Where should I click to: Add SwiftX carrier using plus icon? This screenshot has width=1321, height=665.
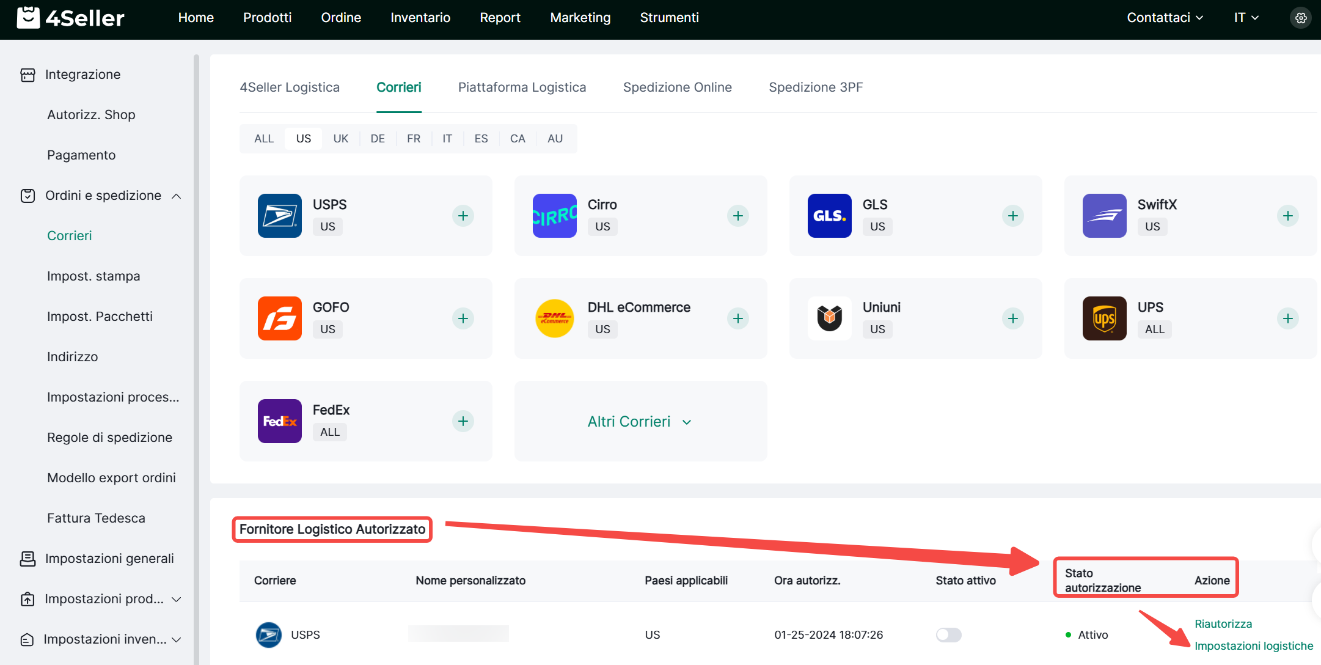1288,216
